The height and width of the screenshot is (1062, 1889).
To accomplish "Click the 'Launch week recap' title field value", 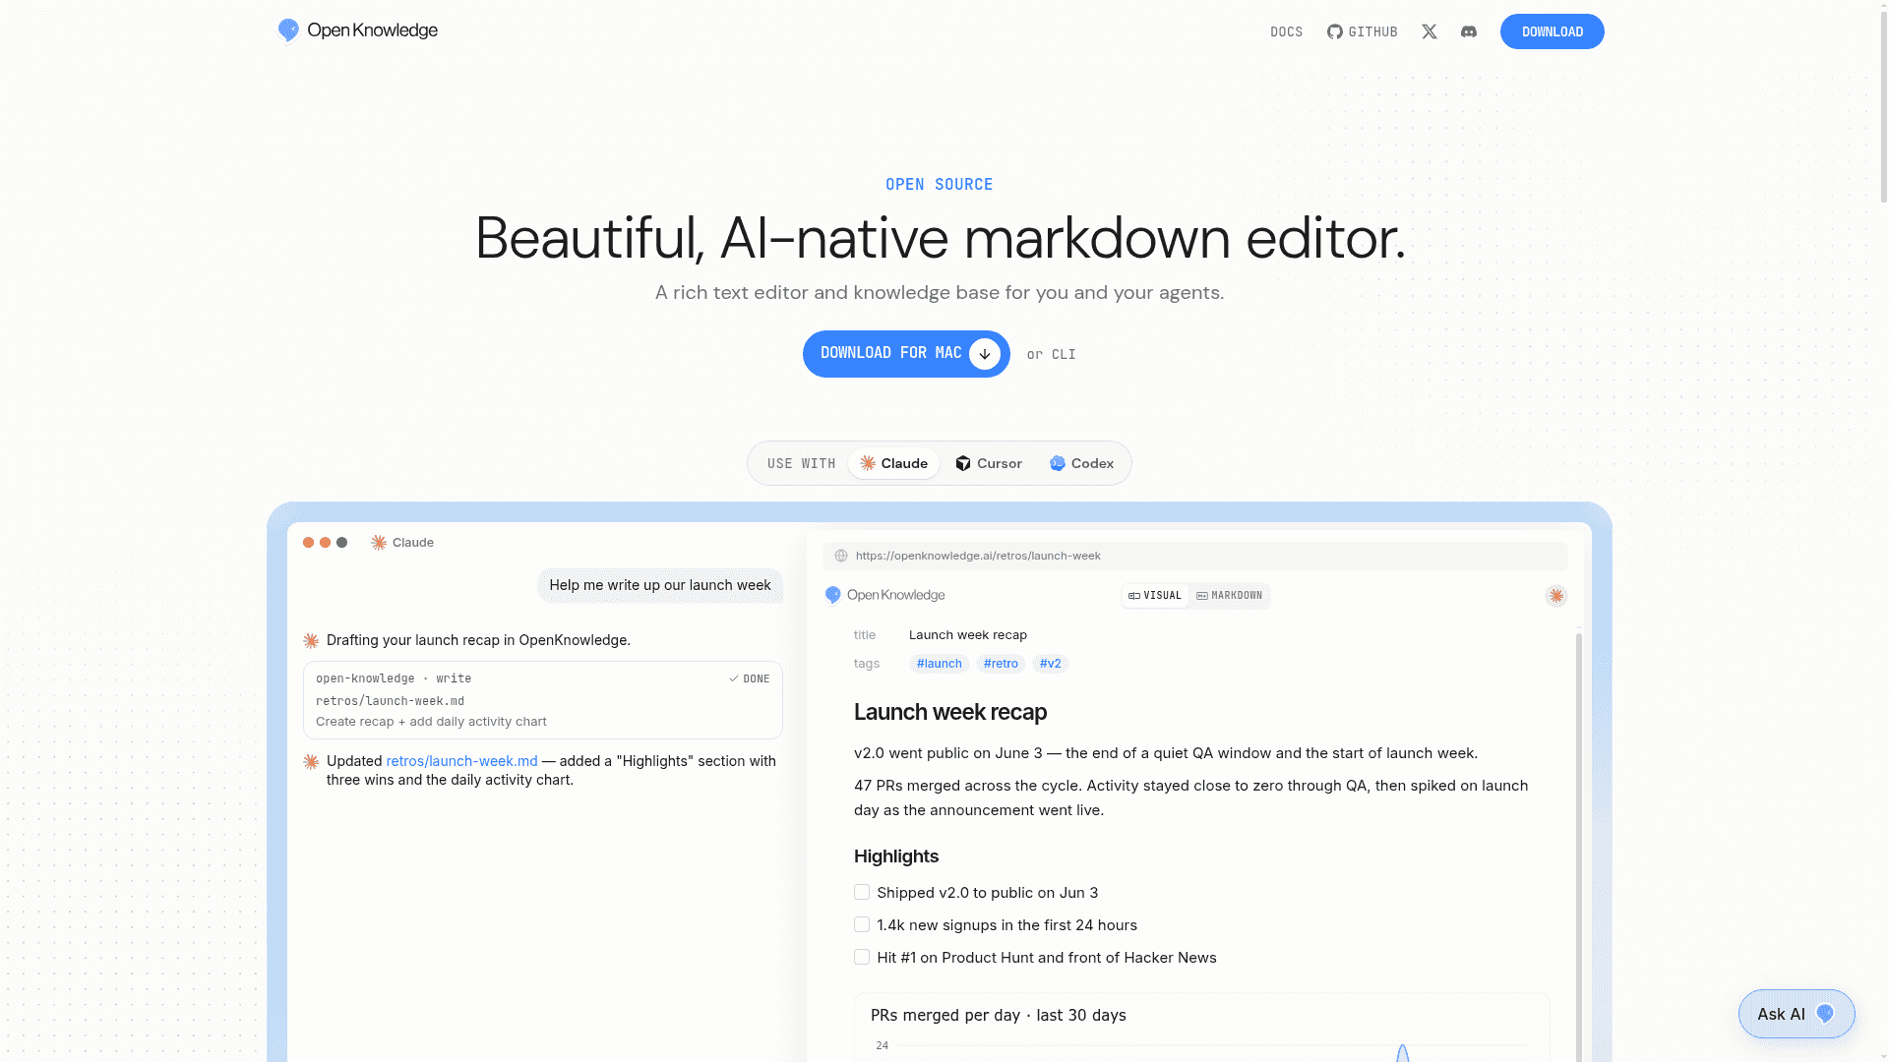I will [x=968, y=635].
